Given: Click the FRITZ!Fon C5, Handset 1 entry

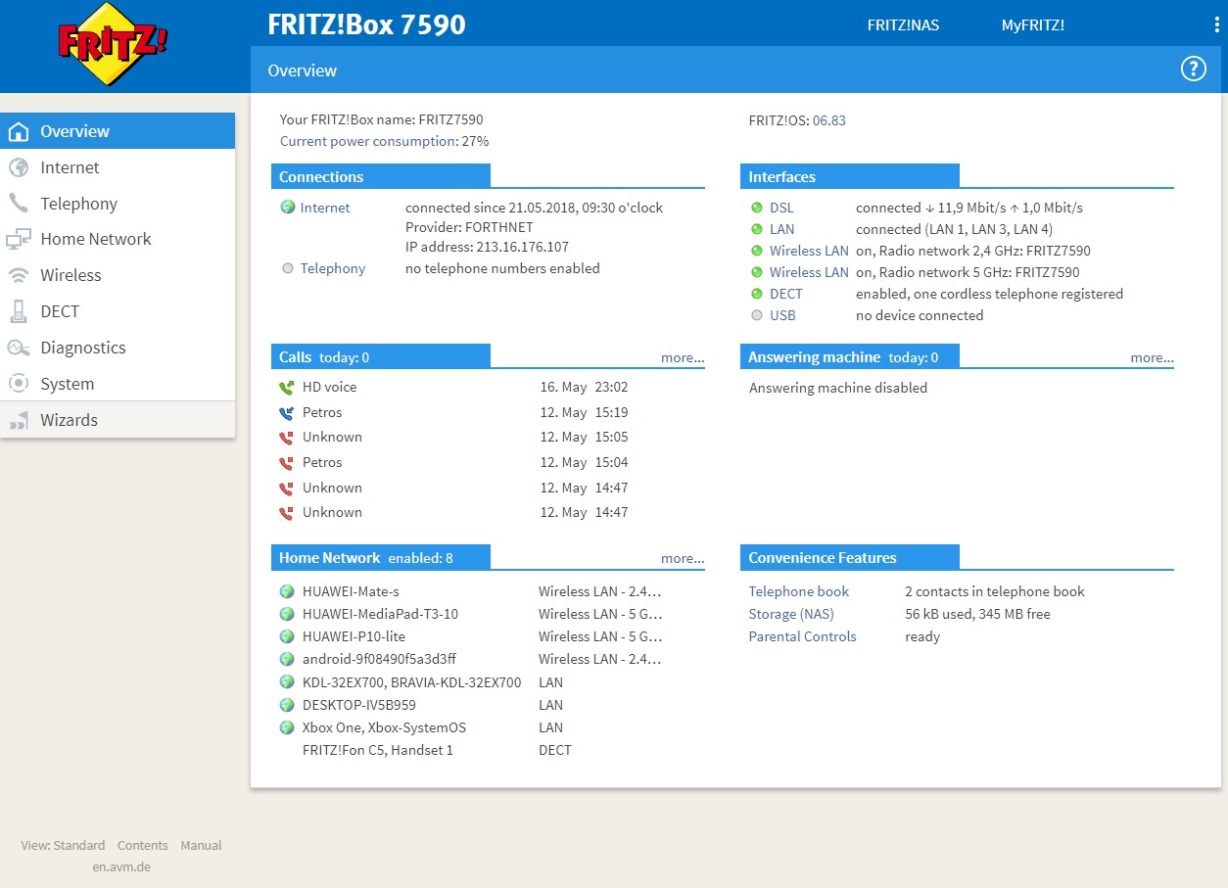Looking at the screenshot, I should [378, 750].
